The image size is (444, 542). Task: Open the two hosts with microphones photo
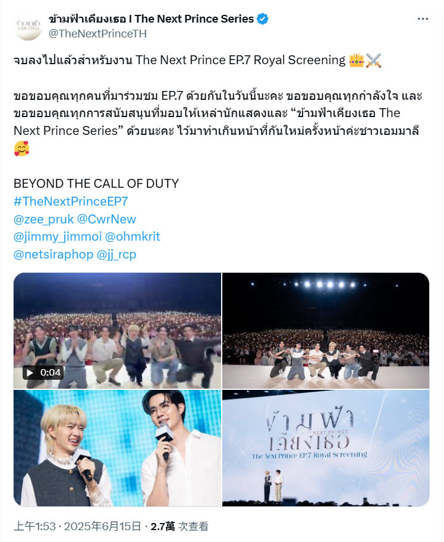pos(117,448)
